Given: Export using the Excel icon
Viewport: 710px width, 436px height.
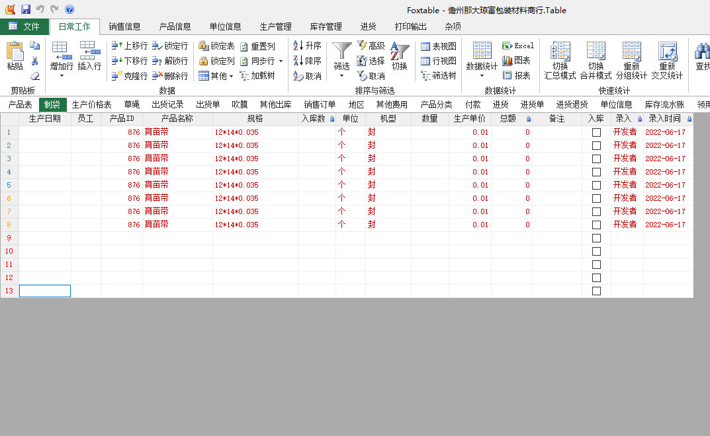Looking at the screenshot, I should point(507,46).
